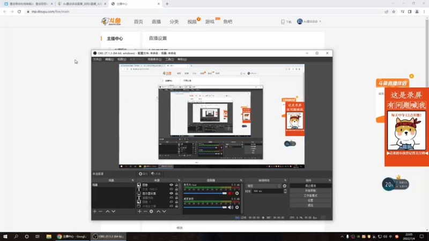Toggle lock on 文本 (GDI+) source

click(x=176, y=189)
